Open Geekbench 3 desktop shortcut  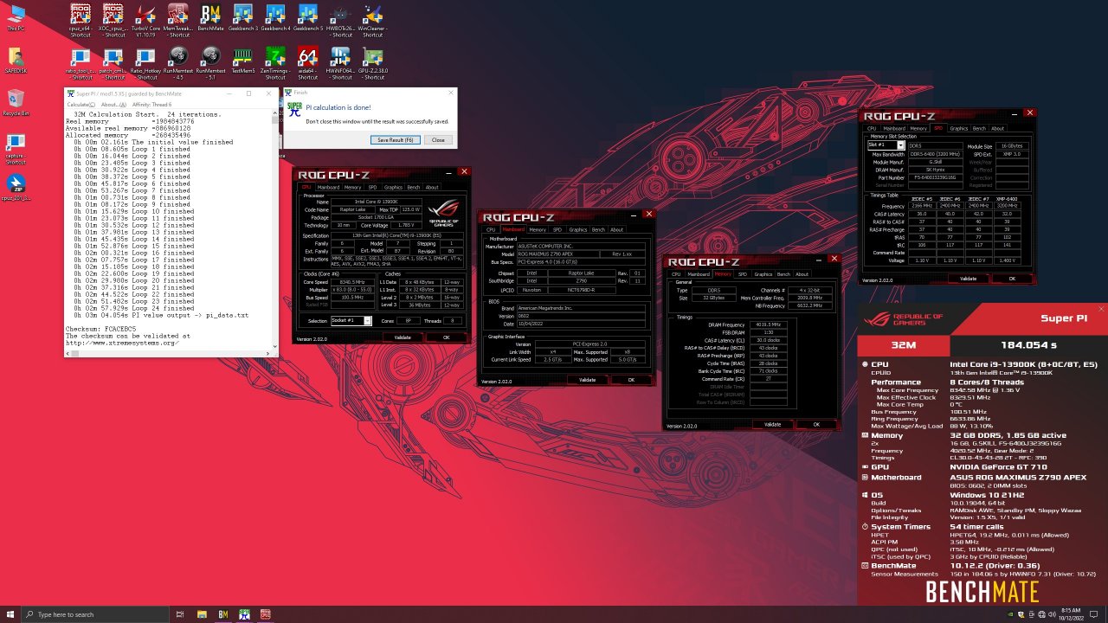click(243, 17)
